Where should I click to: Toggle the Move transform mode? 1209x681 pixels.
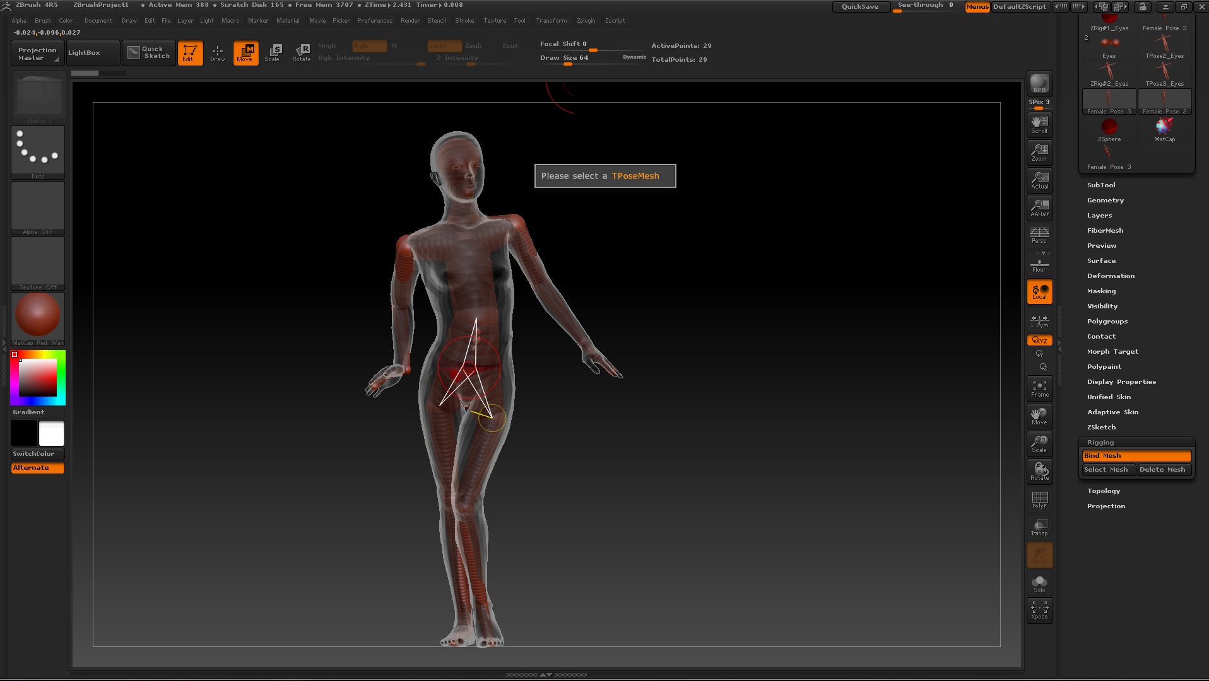[x=245, y=53]
